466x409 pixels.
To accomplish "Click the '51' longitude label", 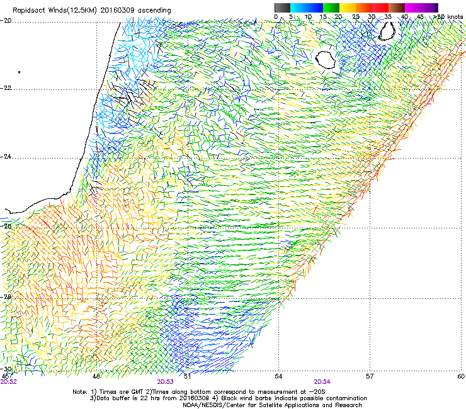I will (187, 376).
